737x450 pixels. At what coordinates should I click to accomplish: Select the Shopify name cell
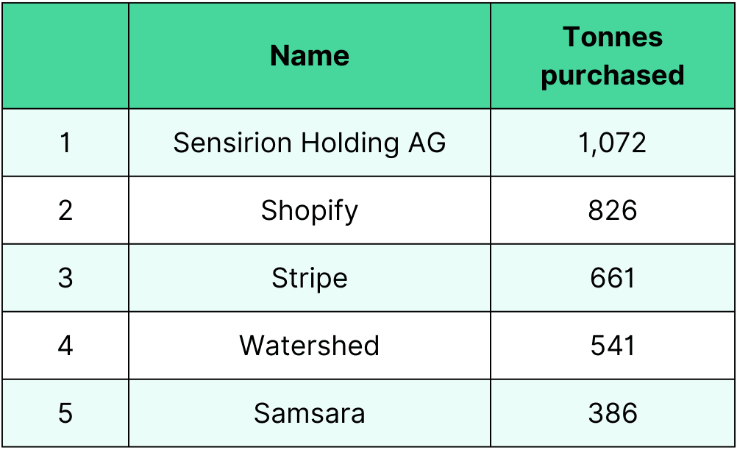pyautogui.click(x=310, y=210)
